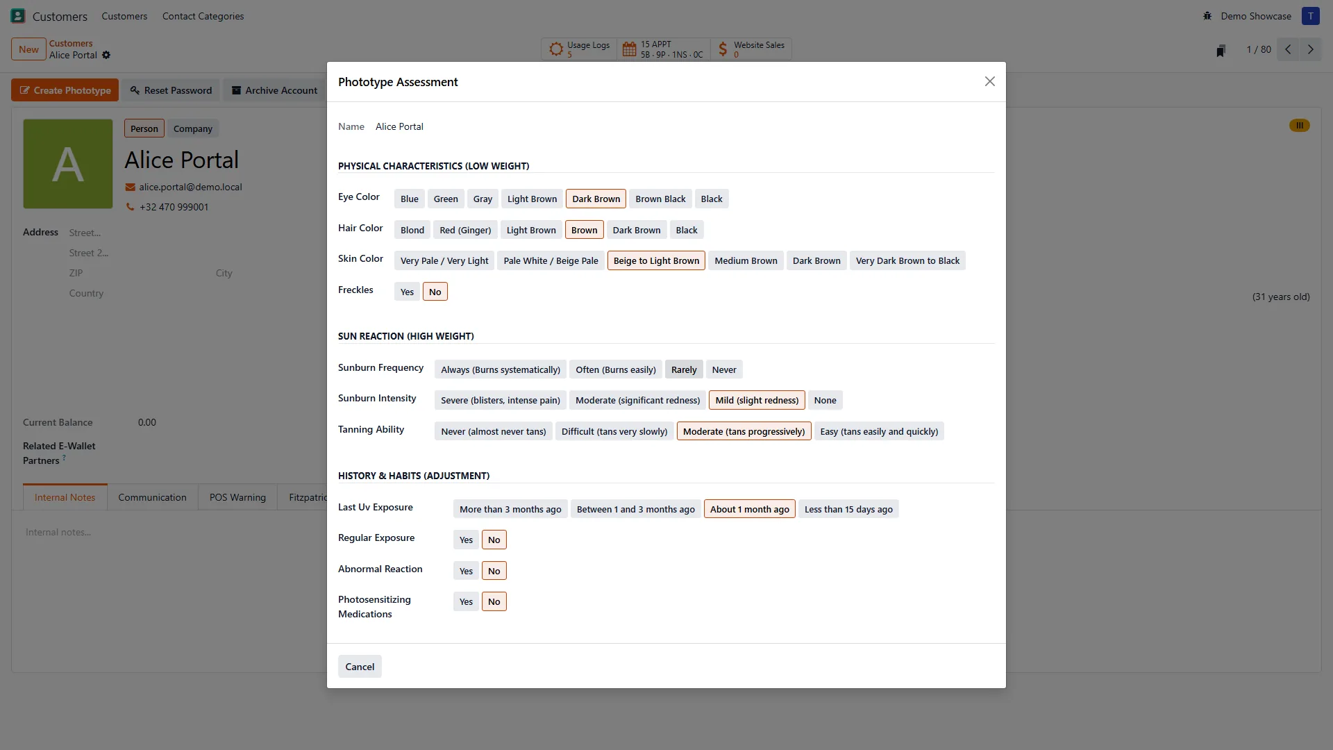This screenshot has height=750, width=1333.
Task: Switch to Communication tab
Action: point(152,498)
